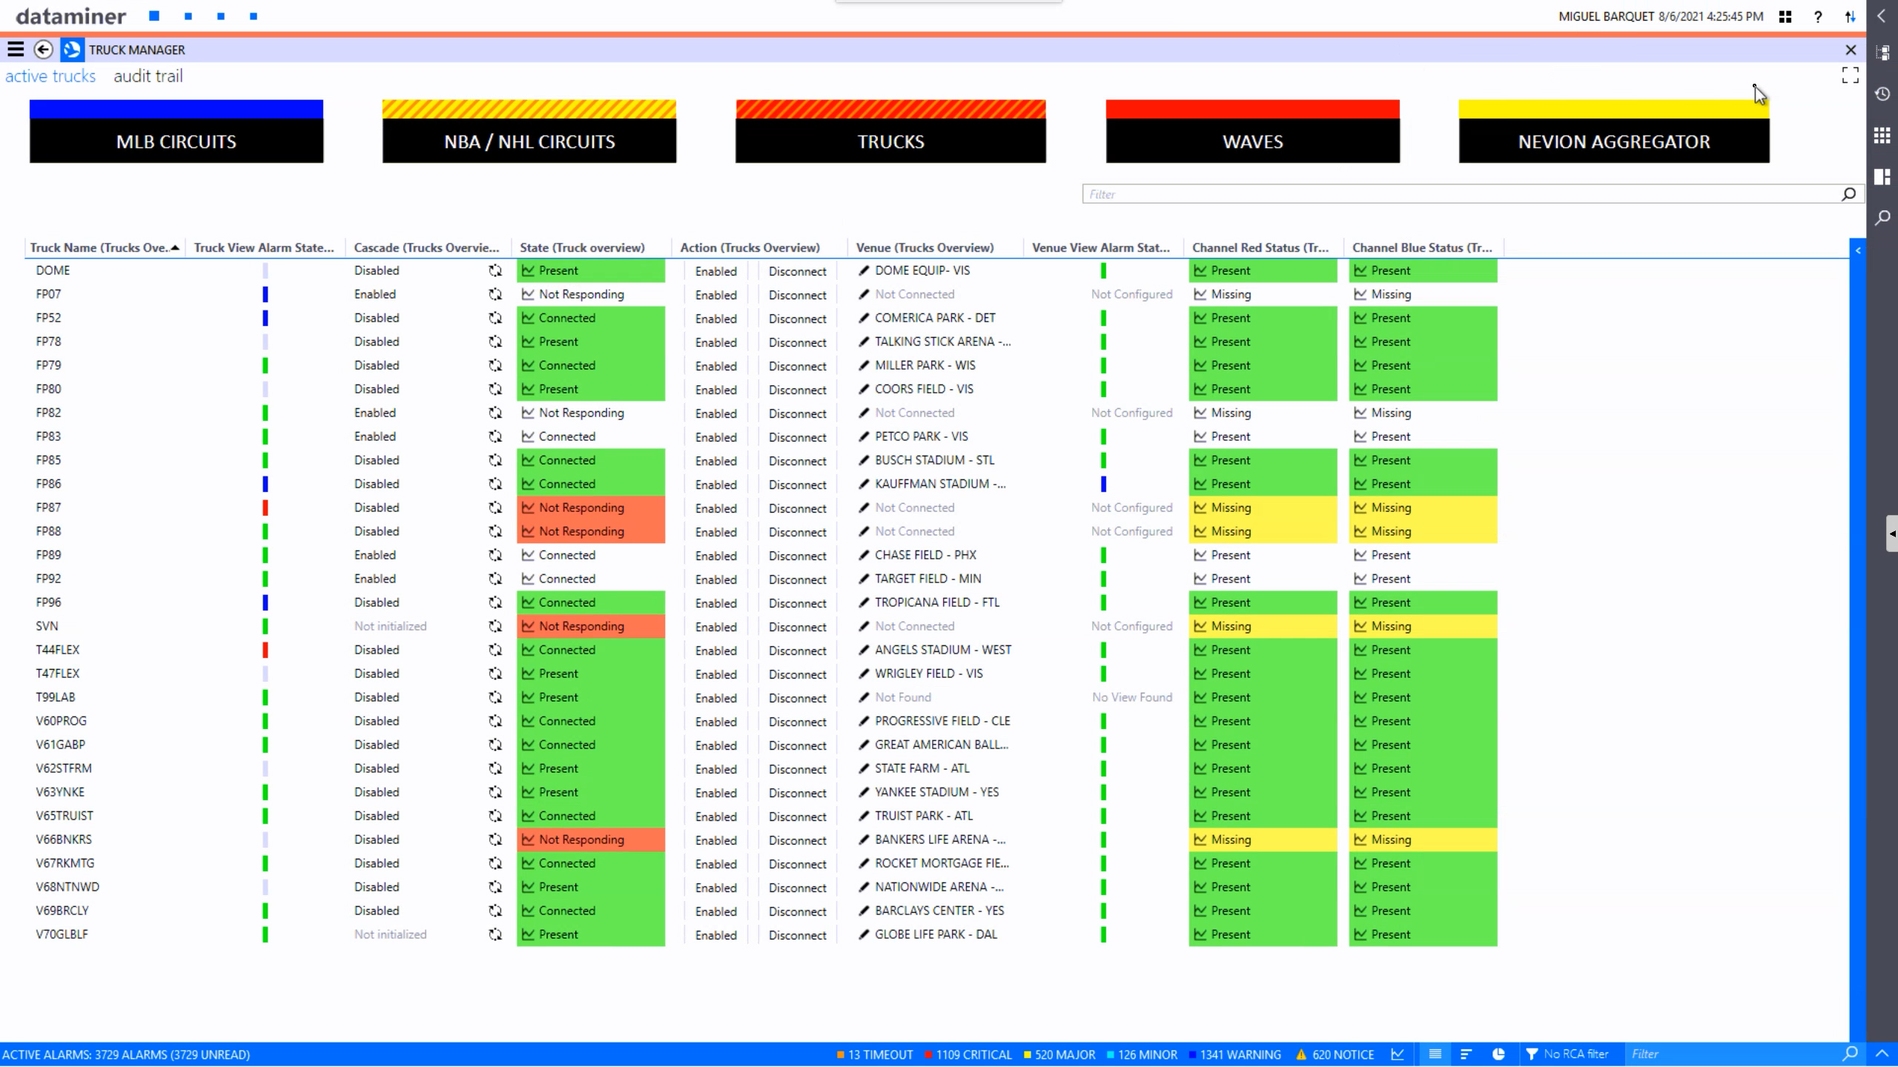Click blue alarm state bar for FP07
Image resolution: width=1898 pixels, height=1067 pixels.
265,294
